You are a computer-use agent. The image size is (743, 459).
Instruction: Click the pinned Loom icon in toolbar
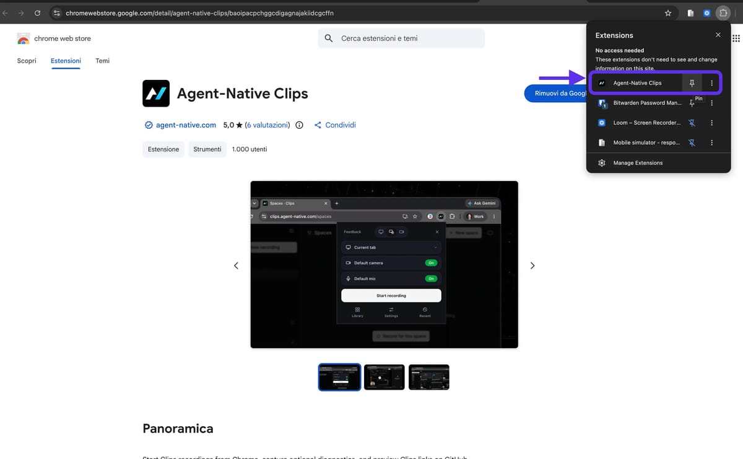[x=706, y=13]
